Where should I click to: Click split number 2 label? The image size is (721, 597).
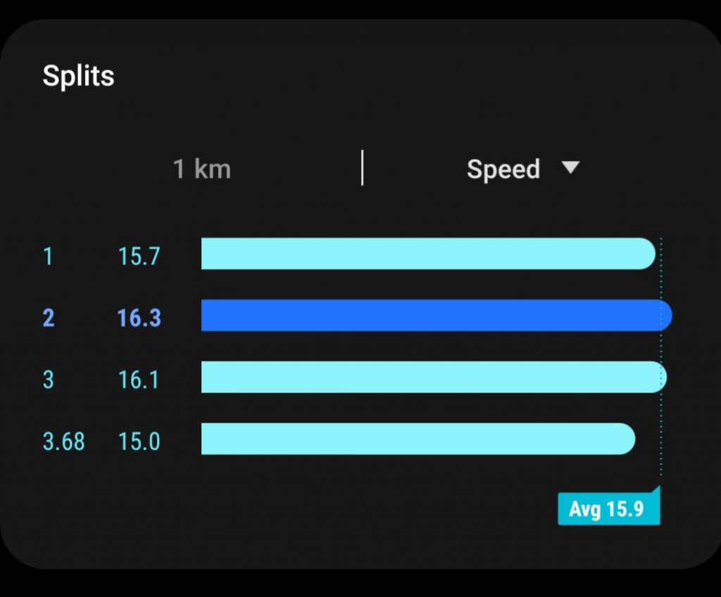point(49,318)
